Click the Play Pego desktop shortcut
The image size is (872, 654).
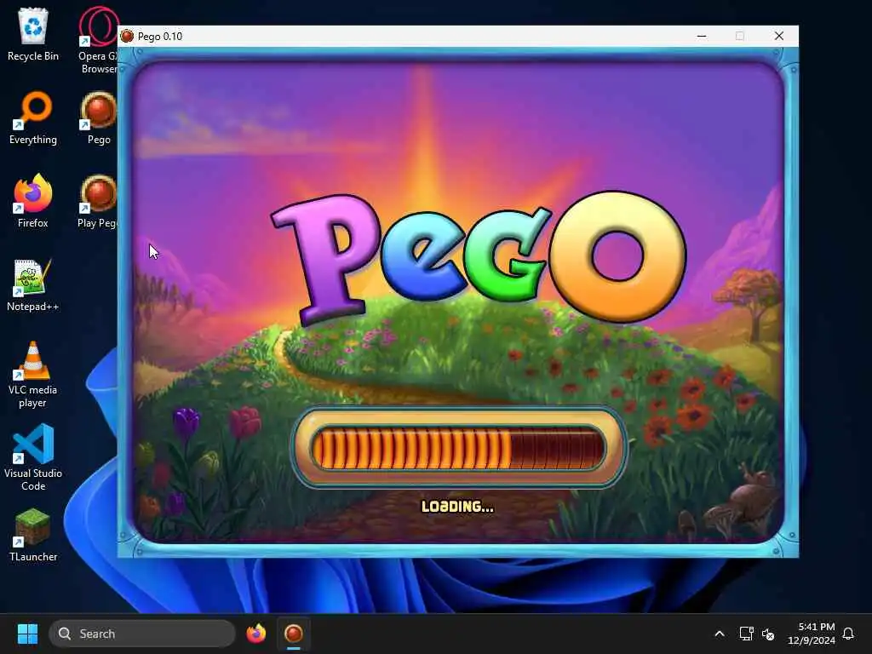click(98, 201)
